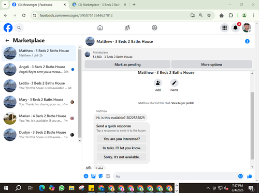
Task: Click install app icon in address bar
Action: (193, 15)
